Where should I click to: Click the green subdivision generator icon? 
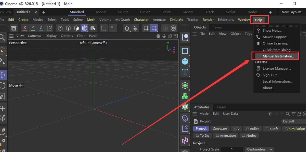pos(185,85)
